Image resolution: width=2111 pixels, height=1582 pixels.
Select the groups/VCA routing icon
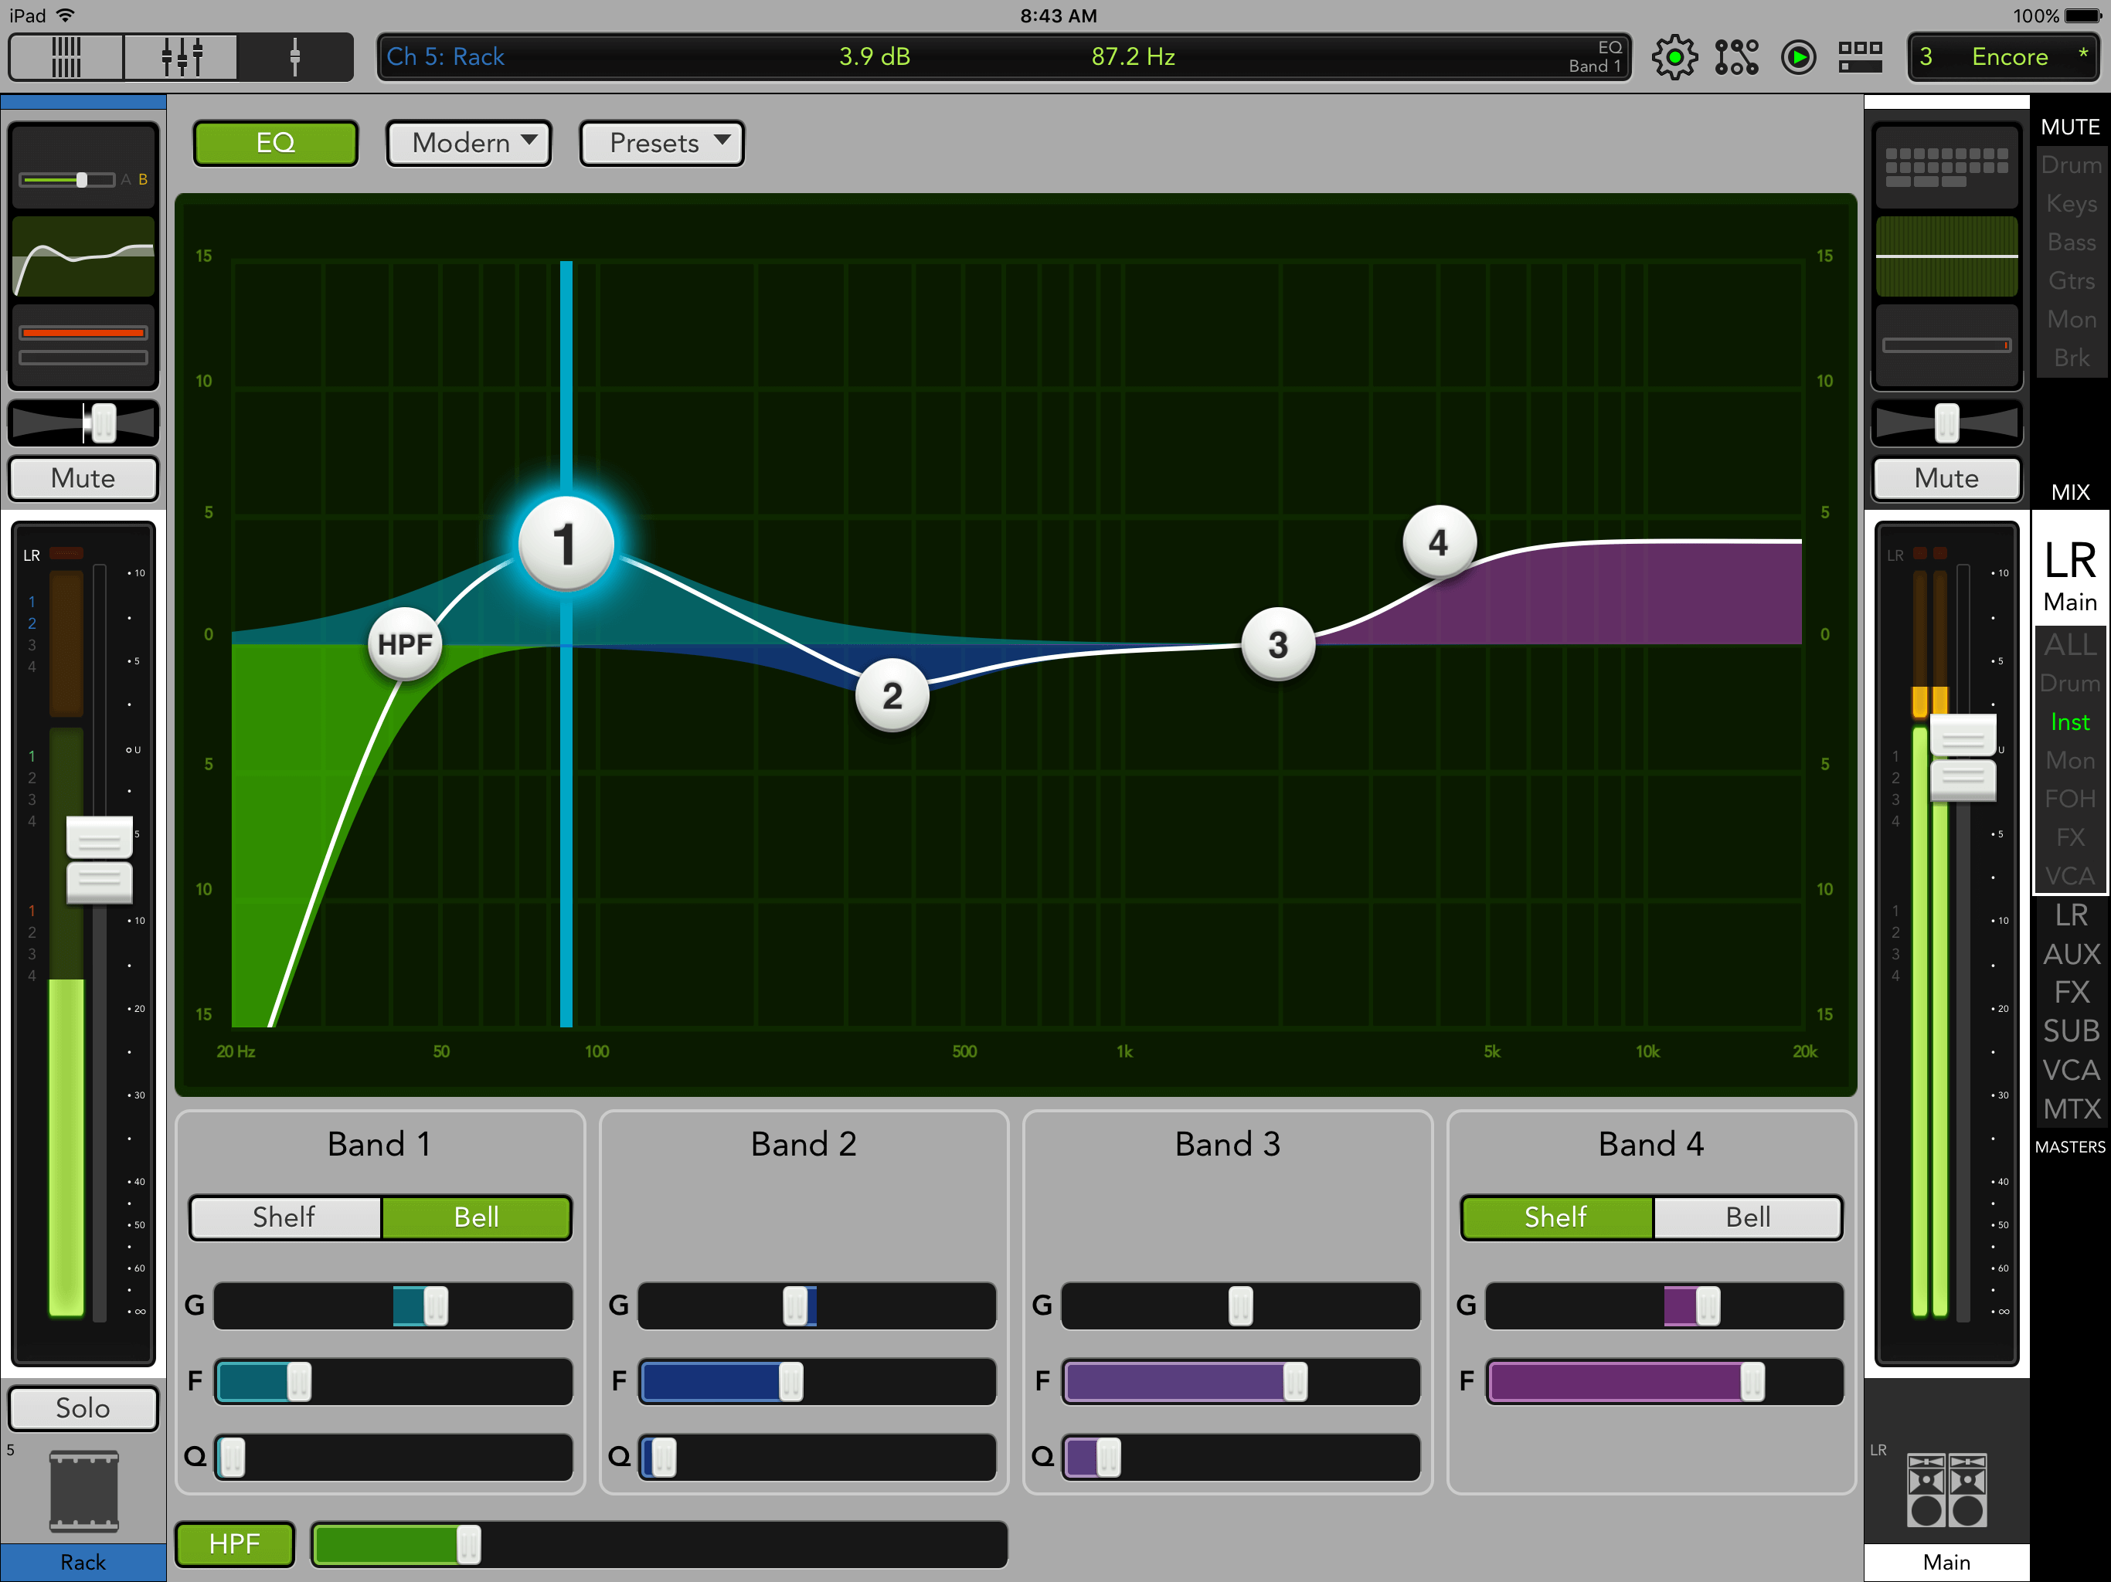click(x=1737, y=58)
